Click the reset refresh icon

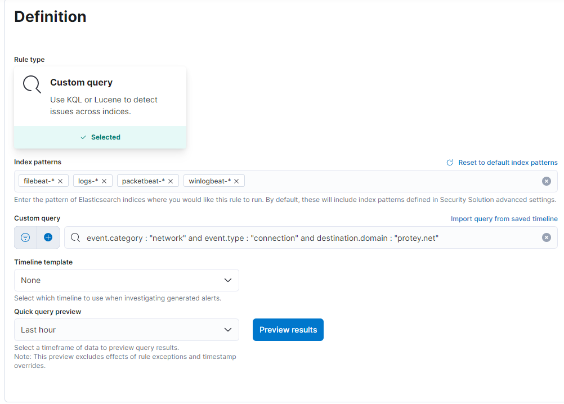[450, 163]
